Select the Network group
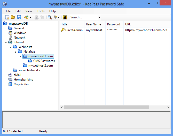The height and width of the screenshot is (136, 173). (x=19, y=38)
